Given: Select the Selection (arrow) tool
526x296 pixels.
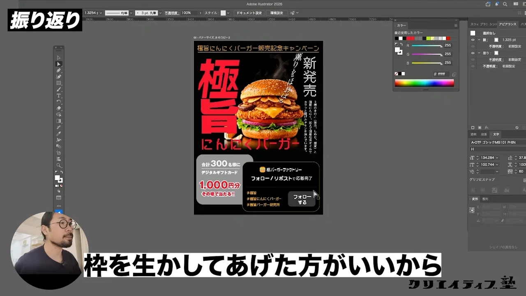Looking at the screenshot, I should point(59,58).
